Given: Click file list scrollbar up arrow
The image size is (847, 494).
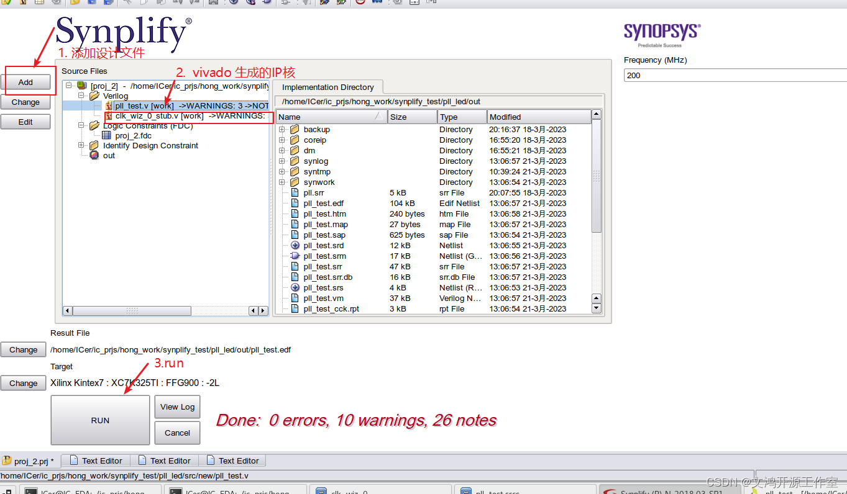Looking at the screenshot, I should click(x=597, y=115).
